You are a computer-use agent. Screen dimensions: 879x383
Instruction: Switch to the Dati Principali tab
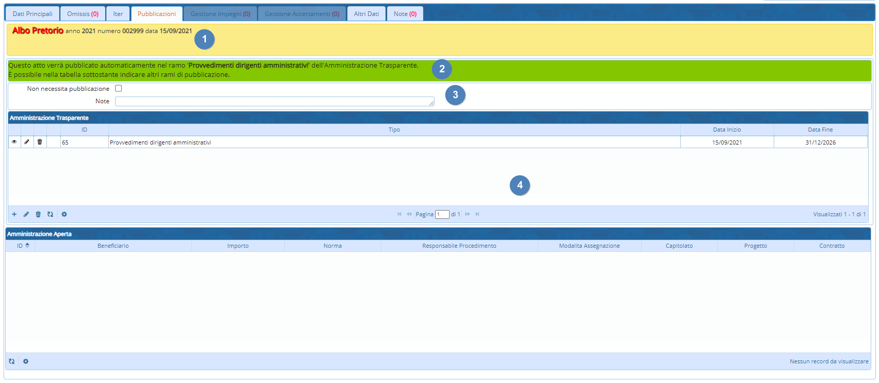pyautogui.click(x=33, y=14)
